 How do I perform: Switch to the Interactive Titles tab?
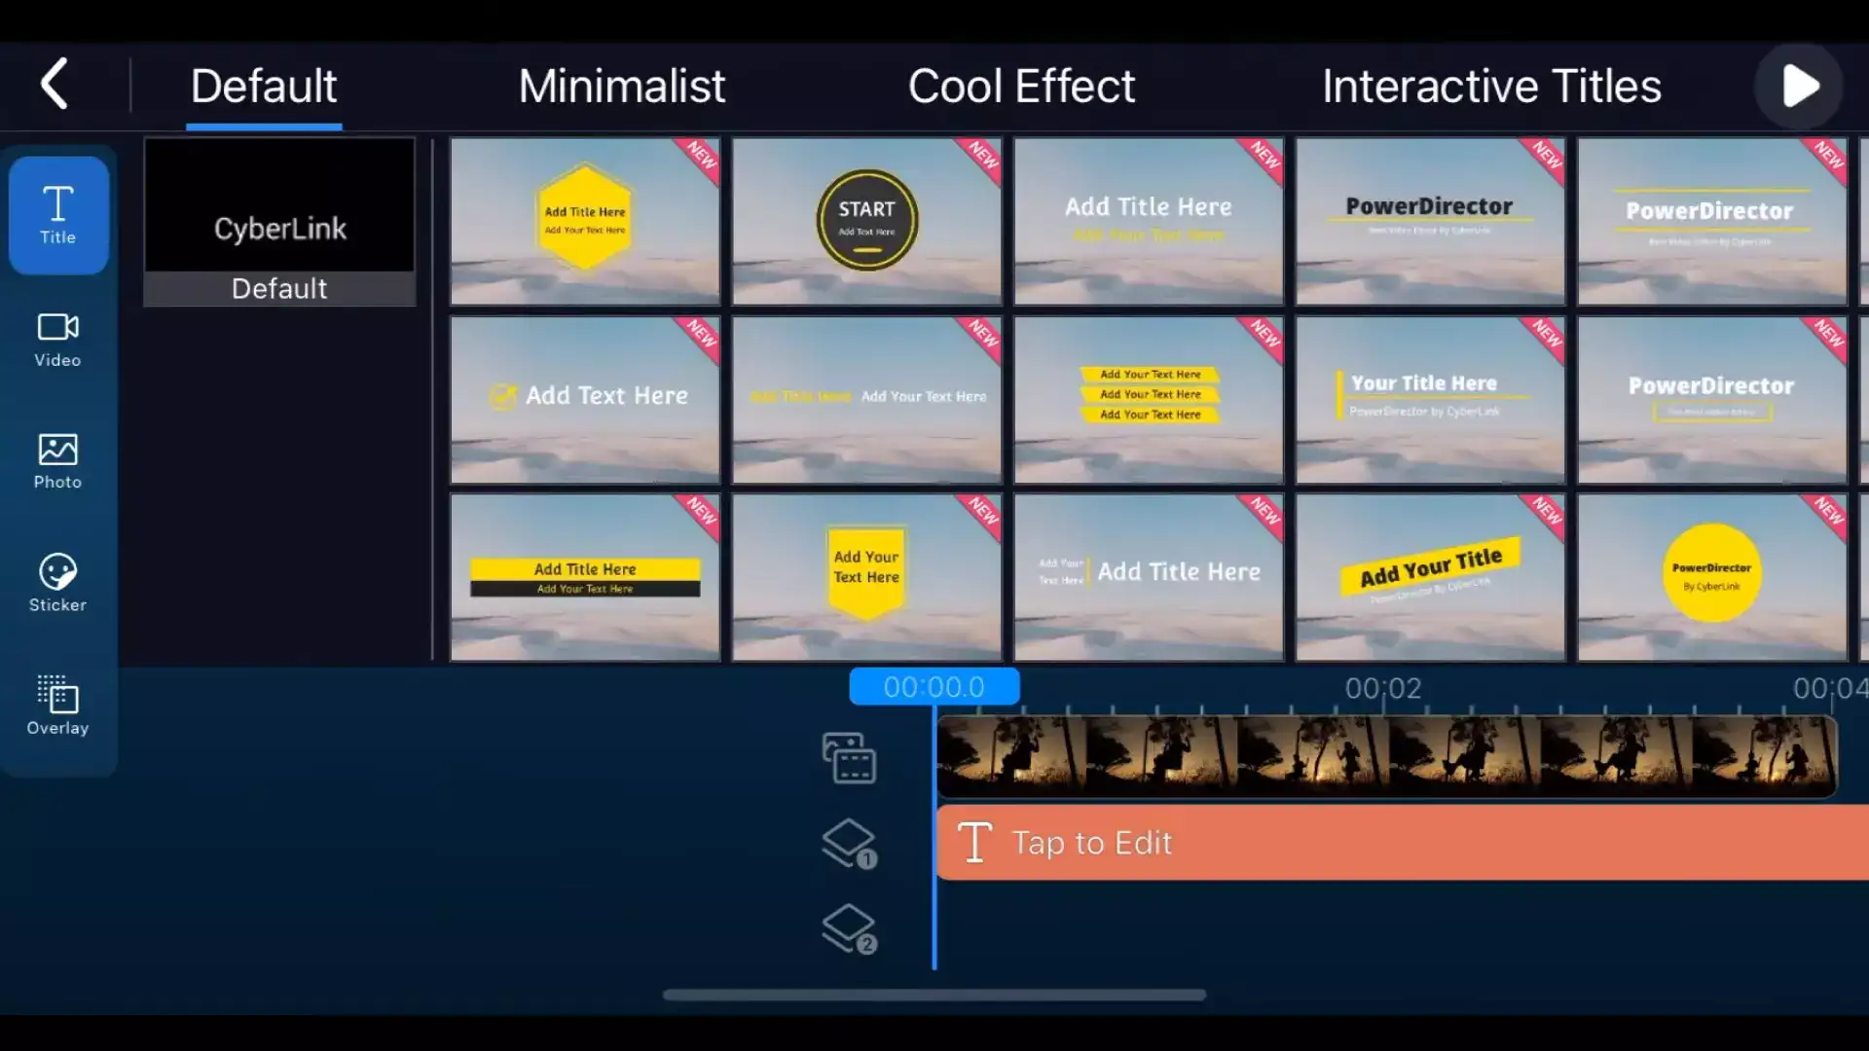pyautogui.click(x=1491, y=87)
